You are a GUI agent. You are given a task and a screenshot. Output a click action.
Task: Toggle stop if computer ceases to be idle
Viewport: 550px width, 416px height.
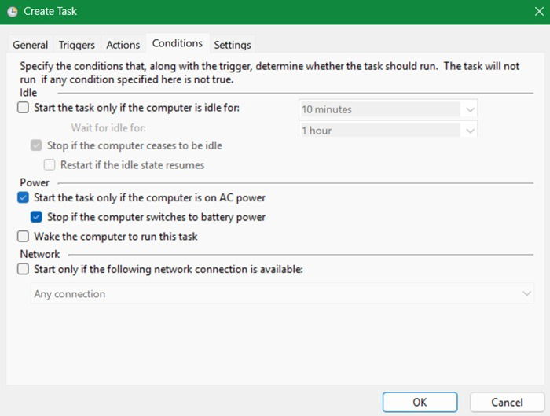pos(36,145)
